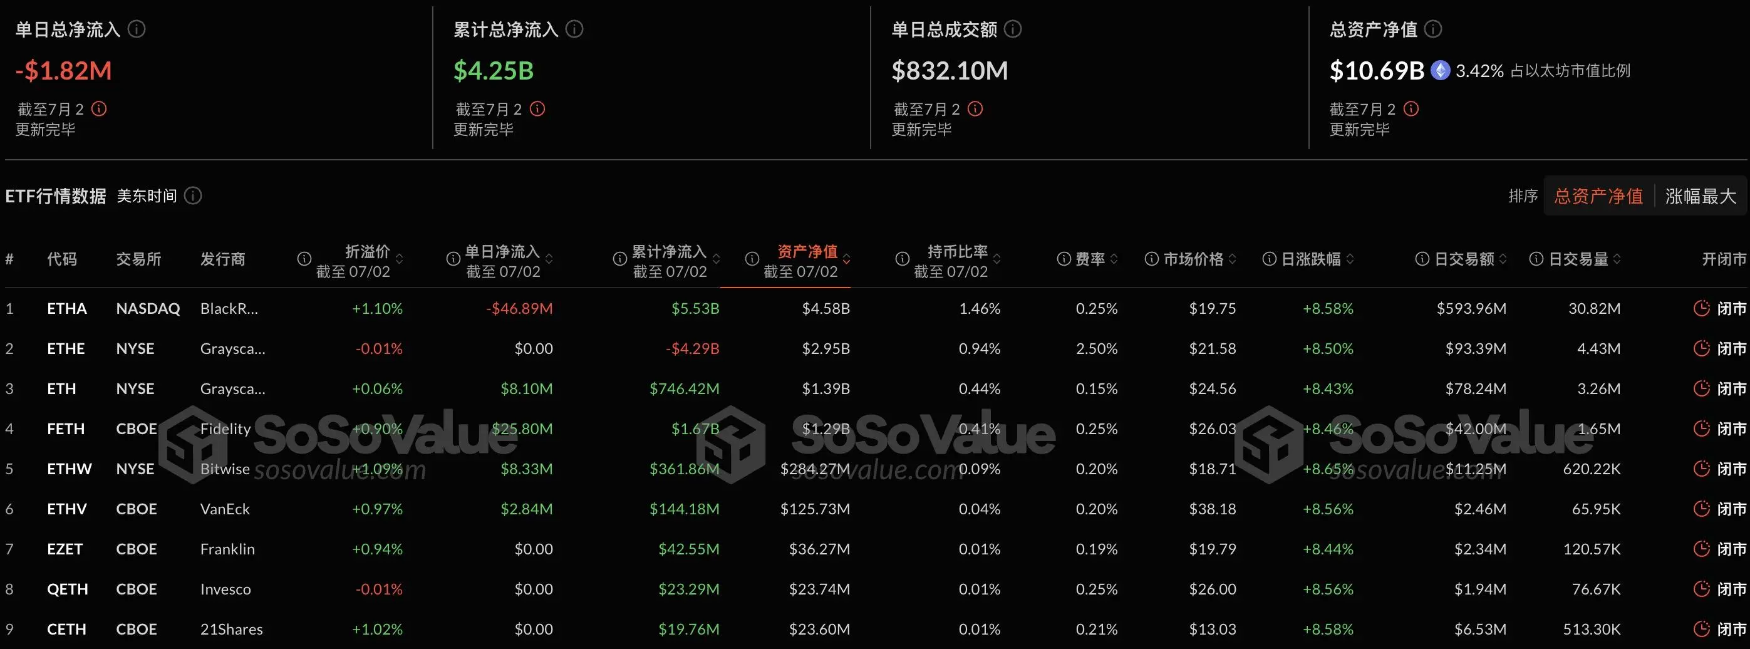This screenshot has width=1750, height=649.
Task: Click the sort arrows on 日交易额 column
Action: pyautogui.click(x=1502, y=258)
